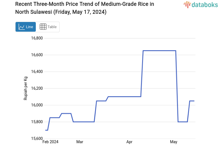Click the 16,400 y-axis label
The image size is (221, 146).
click(x=37, y=72)
